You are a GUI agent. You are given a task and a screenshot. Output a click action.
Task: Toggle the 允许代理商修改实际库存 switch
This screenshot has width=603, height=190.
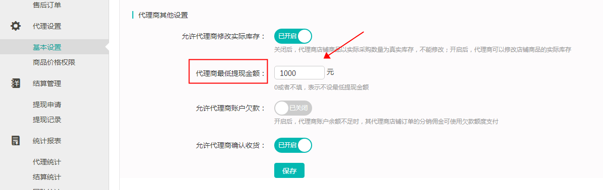point(293,36)
